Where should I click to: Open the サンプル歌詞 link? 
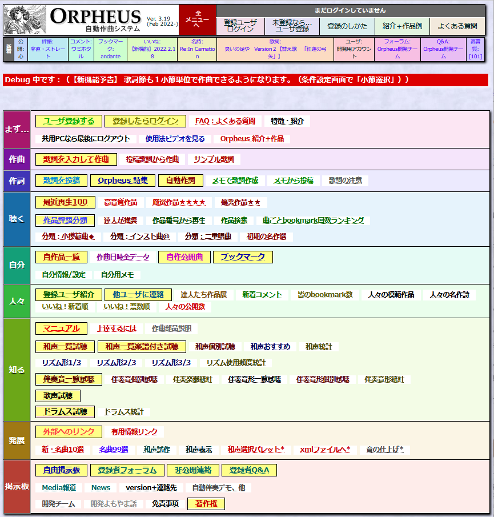coord(214,159)
